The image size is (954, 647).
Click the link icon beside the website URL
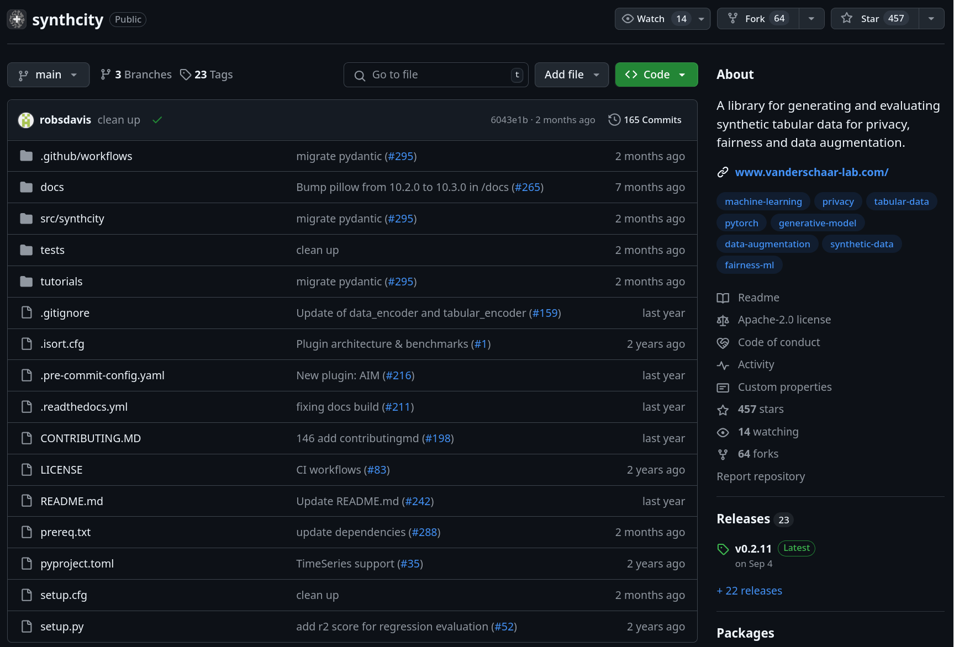click(x=723, y=172)
